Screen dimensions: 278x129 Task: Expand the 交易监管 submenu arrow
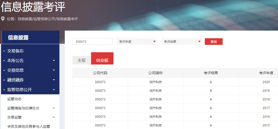(x=54, y=117)
